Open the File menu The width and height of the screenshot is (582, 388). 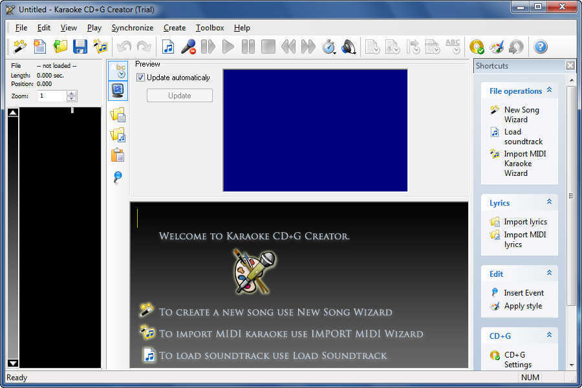point(21,28)
